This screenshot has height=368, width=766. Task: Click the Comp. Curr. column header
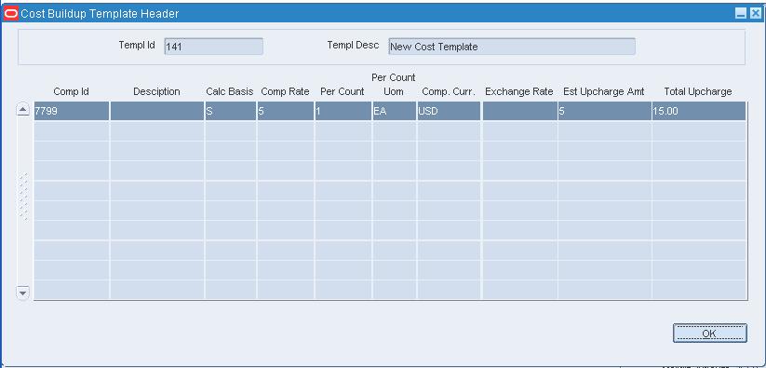point(449,91)
